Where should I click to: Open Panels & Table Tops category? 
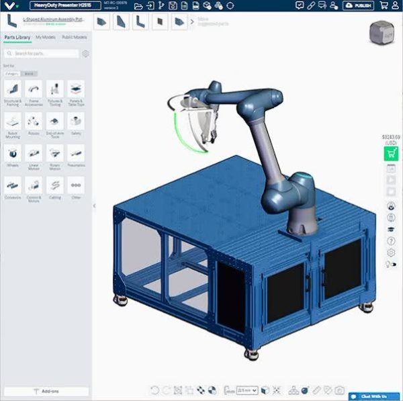[76, 93]
